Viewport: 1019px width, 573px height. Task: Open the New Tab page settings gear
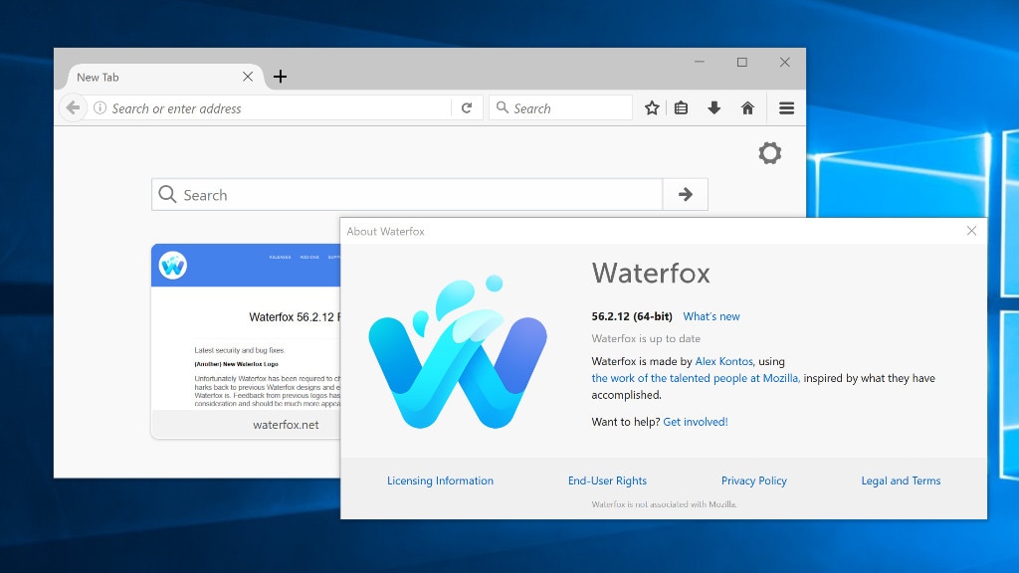coord(769,153)
